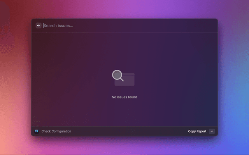
Task: Click the Copy Report action
Action: [197, 131]
